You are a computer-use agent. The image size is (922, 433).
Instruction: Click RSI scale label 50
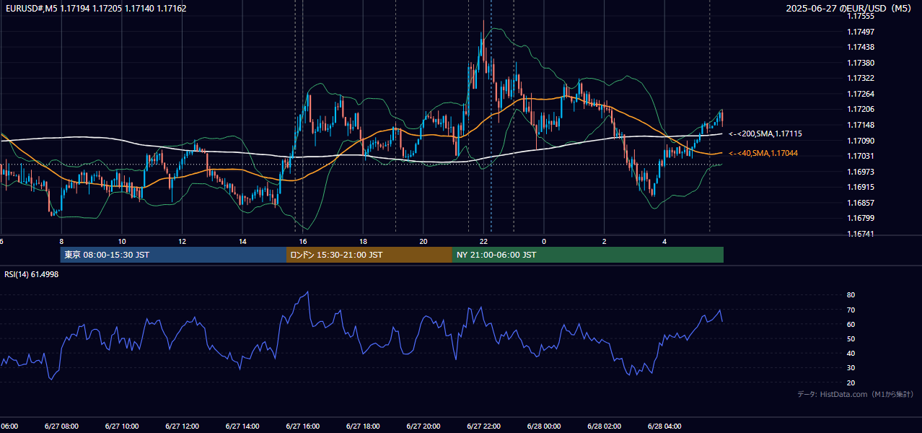click(851, 339)
